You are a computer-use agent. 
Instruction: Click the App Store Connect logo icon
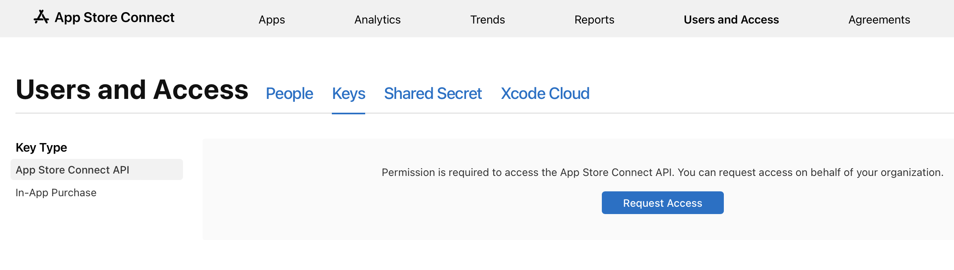pos(41,17)
